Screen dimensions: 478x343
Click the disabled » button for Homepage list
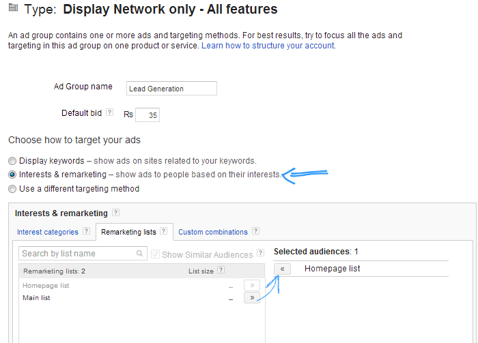[252, 285]
